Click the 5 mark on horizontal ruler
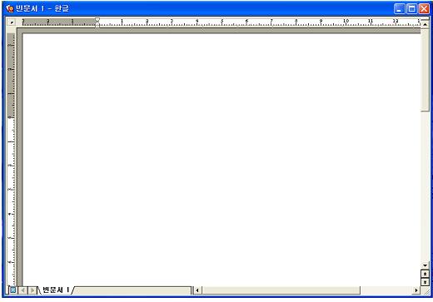 [221, 21]
